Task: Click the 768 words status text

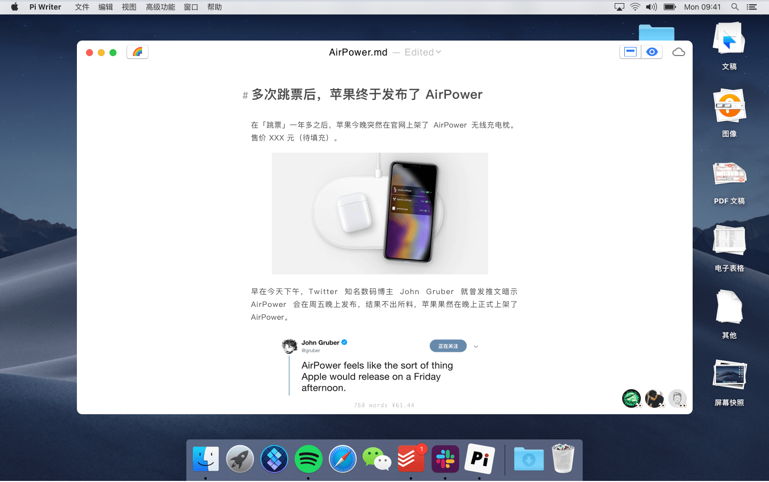Action: coord(384,405)
